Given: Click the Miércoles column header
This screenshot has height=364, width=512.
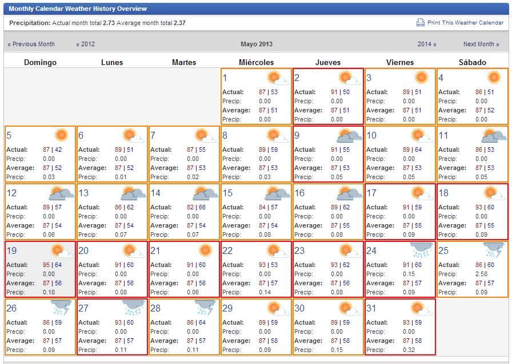Looking at the screenshot, I should [x=257, y=62].
